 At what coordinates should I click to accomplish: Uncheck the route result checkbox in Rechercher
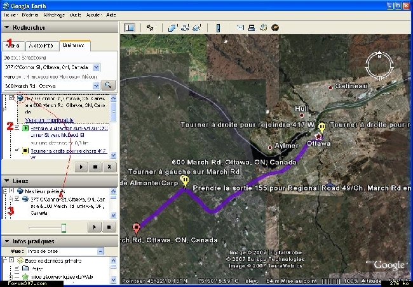(x=11, y=98)
